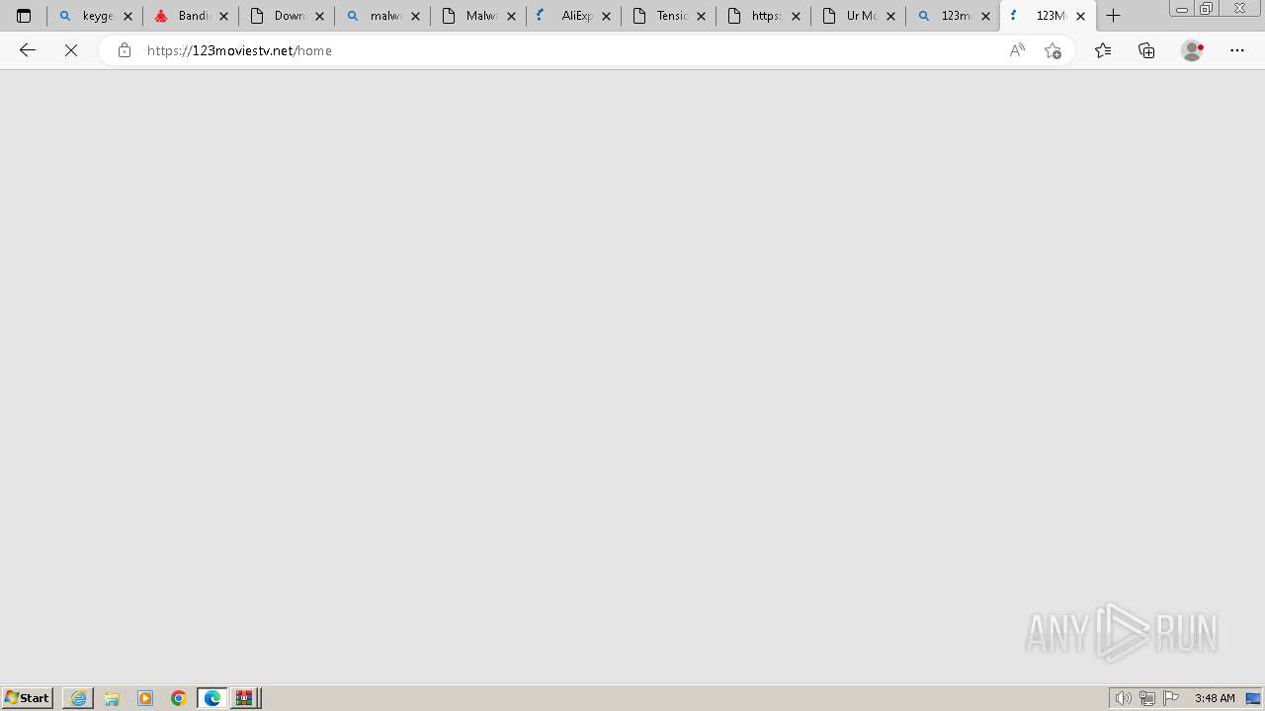Open the volume speaker tray icon
The width and height of the screenshot is (1265, 711).
coord(1123,698)
